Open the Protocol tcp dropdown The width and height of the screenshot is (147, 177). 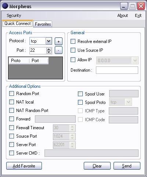click(49, 41)
